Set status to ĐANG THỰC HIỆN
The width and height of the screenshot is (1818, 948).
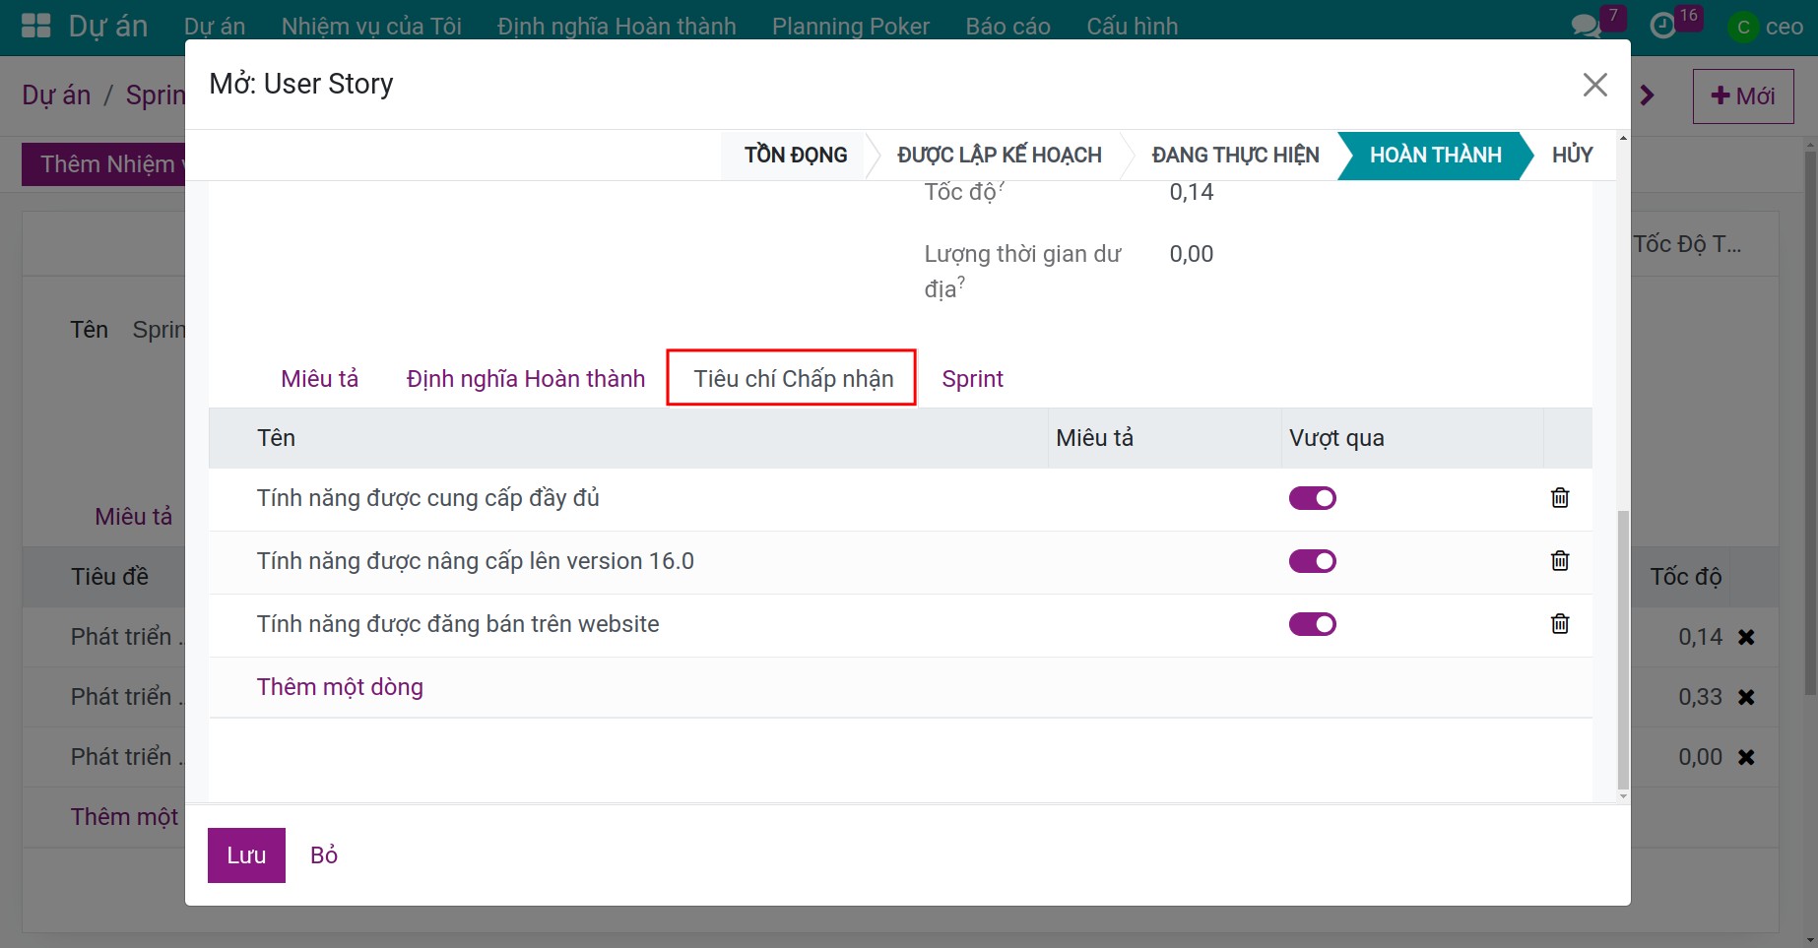coord(1235,156)
